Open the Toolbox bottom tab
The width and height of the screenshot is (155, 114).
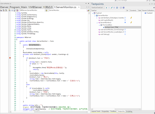pos(113,111)
